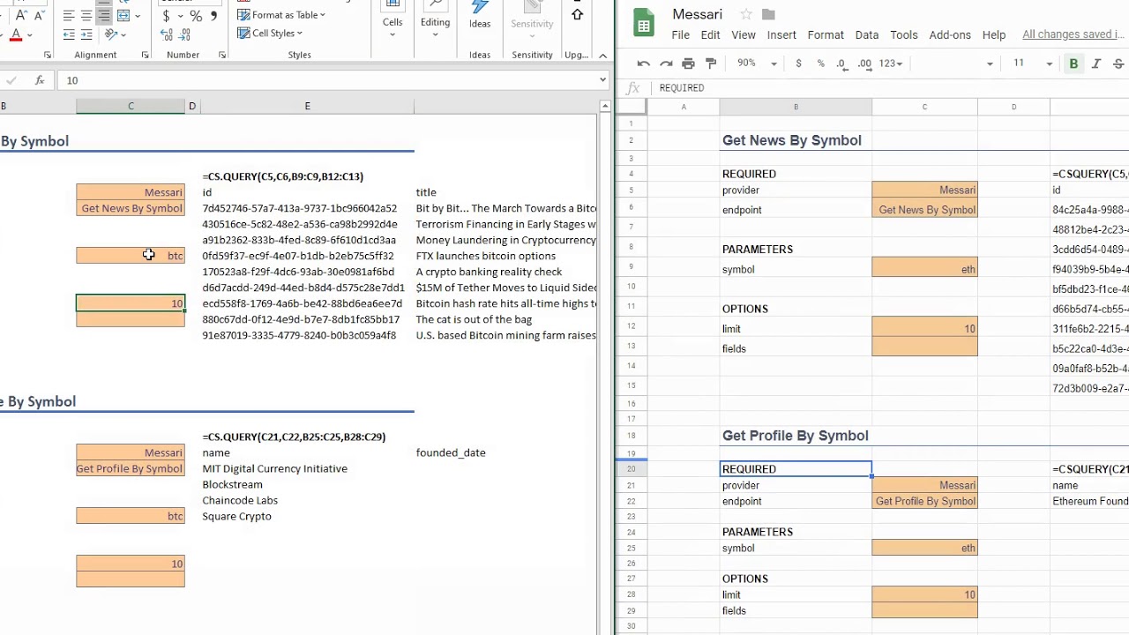Toggle right align in Excel ribbon
The height and width of the screenshot is (635, 1129).
coord(104,16)
